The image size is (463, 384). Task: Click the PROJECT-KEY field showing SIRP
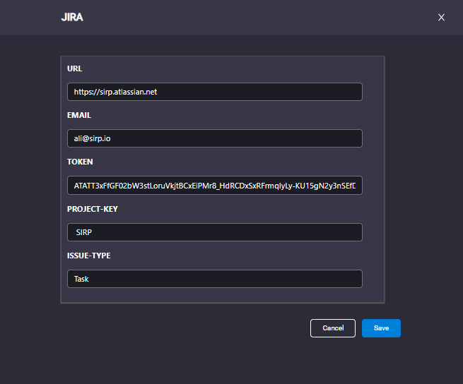tap(215, 232)
